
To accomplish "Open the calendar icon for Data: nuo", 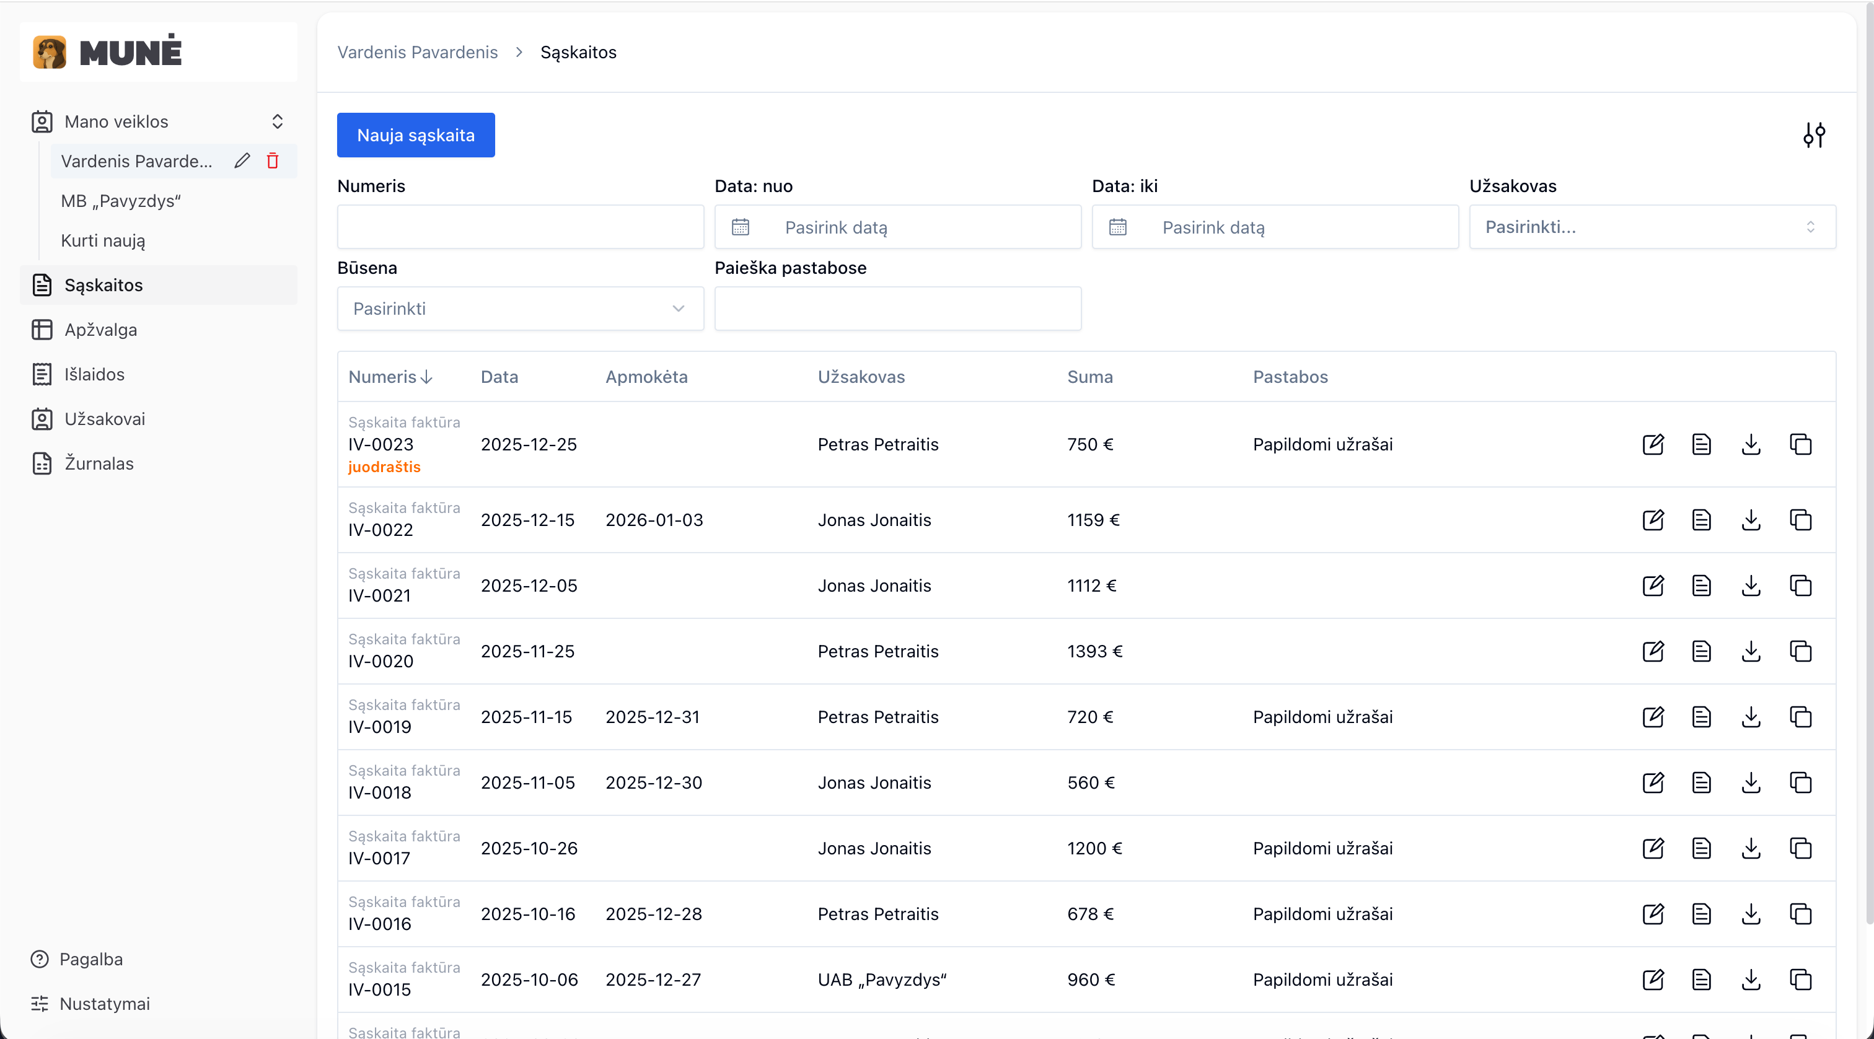I will pyautogui.click(x=740, y=227).
